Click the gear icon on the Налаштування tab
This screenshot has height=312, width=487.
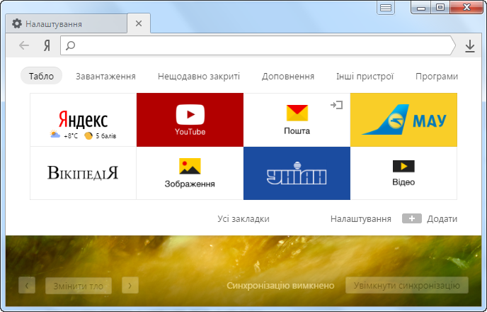pos(17,23)
